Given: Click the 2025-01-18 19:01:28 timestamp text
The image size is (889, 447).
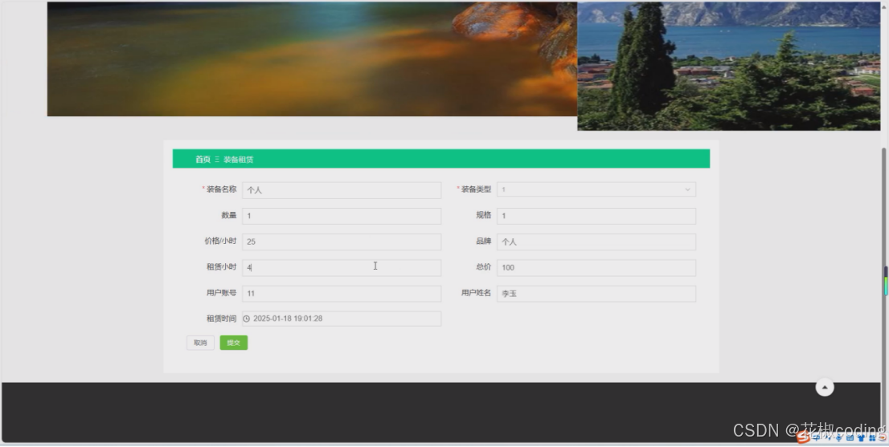Looking at the screenshot, I should (288, 319).
